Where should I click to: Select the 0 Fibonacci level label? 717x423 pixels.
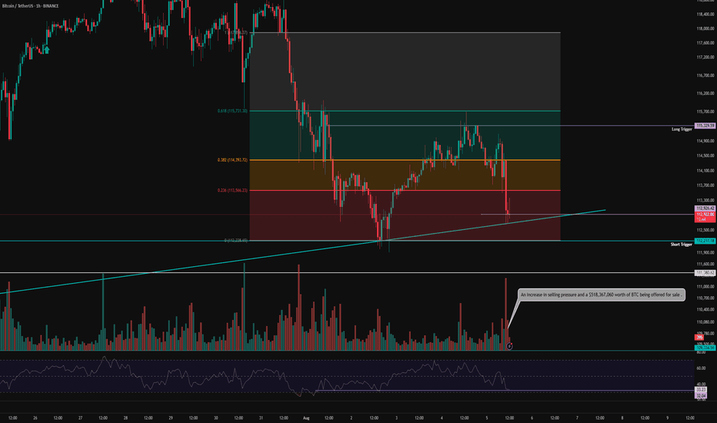(x=235, y=241)
